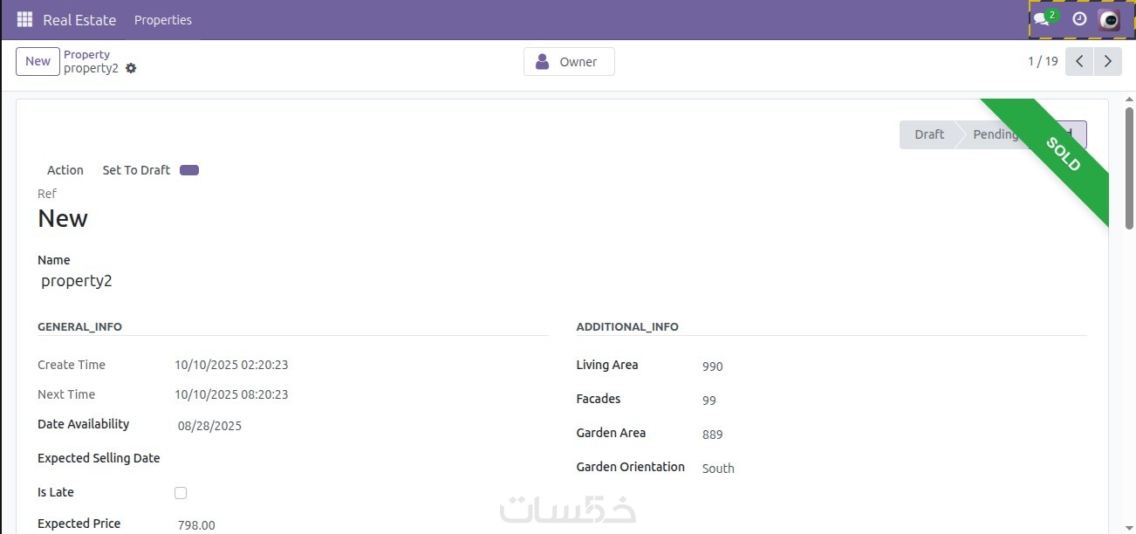Open the activities clock icon
The image size is (1136, 534).
point(1079,18)
